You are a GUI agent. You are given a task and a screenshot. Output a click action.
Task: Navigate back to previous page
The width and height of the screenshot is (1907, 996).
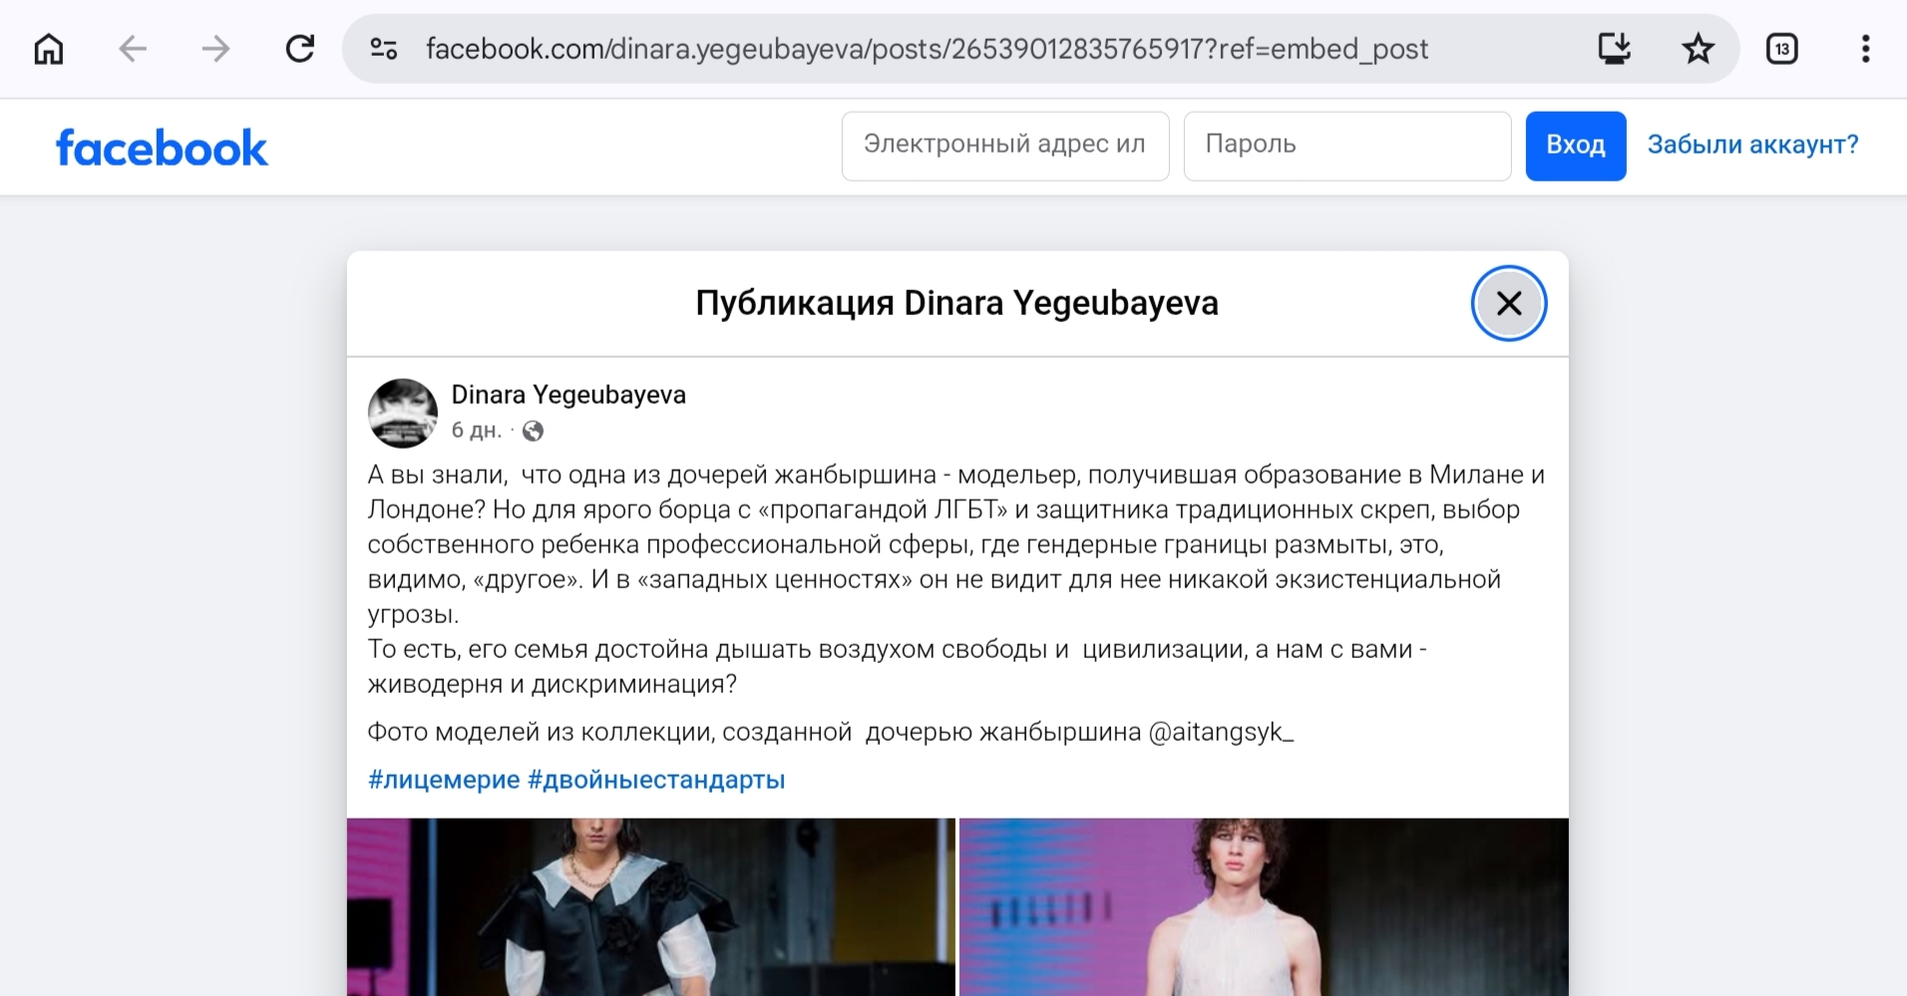[132, 49]
